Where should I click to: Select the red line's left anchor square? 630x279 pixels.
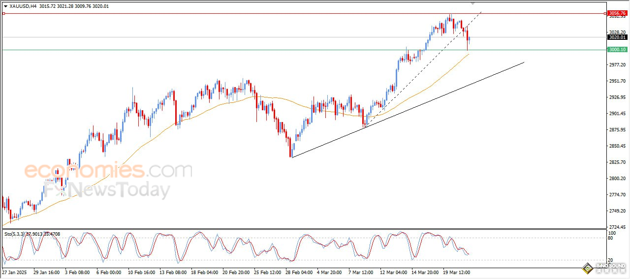pos(3,13)
